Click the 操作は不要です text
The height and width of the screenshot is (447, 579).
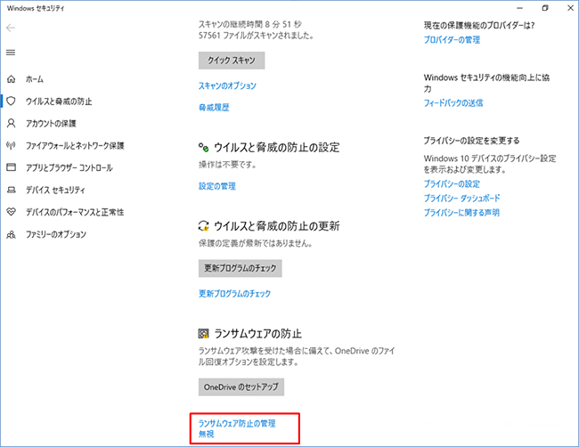coord(227,165)
